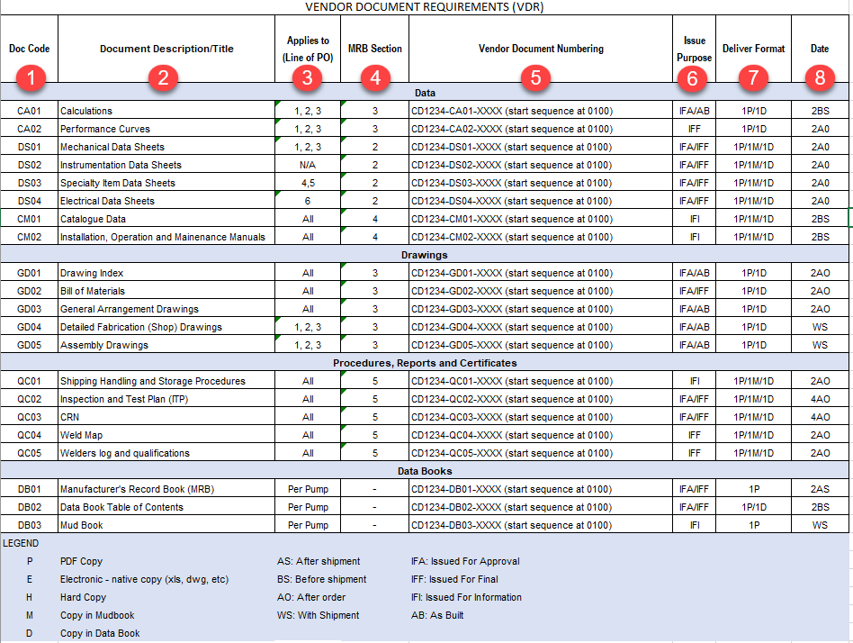Click the 'Document Description/Title' header cell
Screen dimensions: 853x643
(x=166, y=49)
